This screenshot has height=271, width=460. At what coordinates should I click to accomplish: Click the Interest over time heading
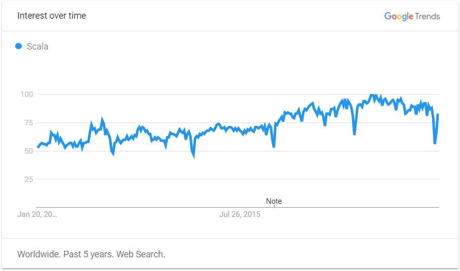(52, 16)
